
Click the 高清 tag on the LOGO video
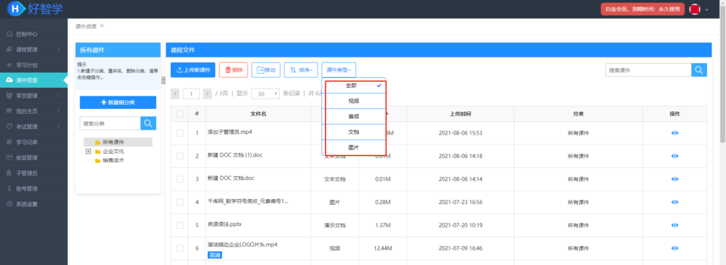pos(215,255)
